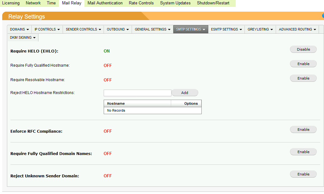Viewport: 324px width, 194px height.
Task: Expand the SMTP SETTINGS dropdown
Action: (x=190, y=29)
